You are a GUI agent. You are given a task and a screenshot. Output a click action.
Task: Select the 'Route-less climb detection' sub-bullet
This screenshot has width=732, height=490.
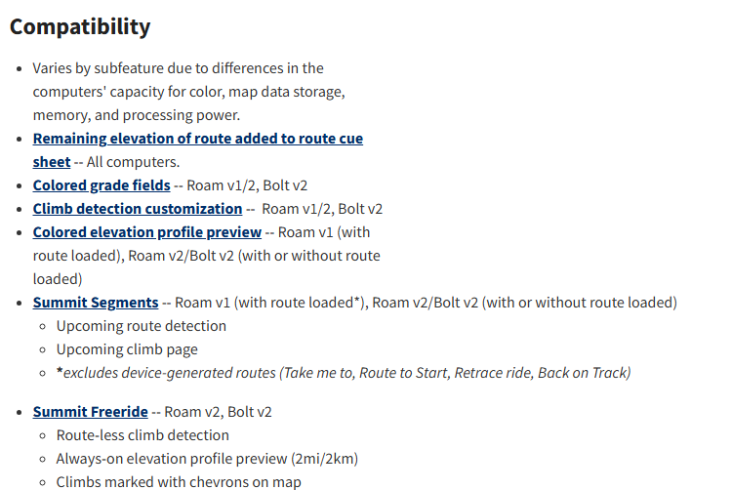tap(142, 435)
